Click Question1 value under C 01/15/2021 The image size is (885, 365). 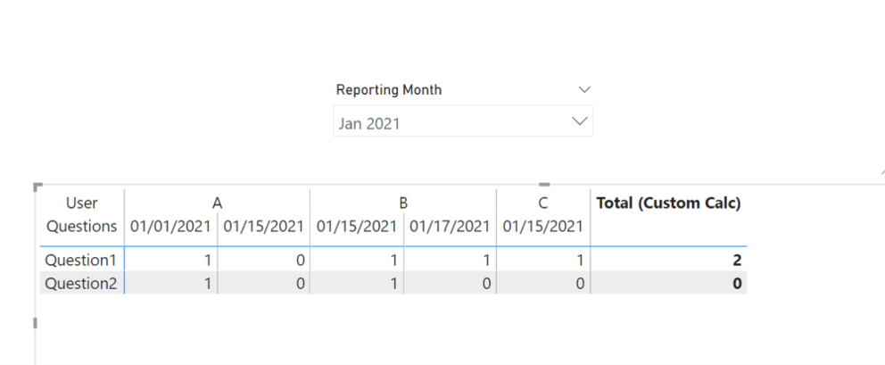click(x=580, y=261)
